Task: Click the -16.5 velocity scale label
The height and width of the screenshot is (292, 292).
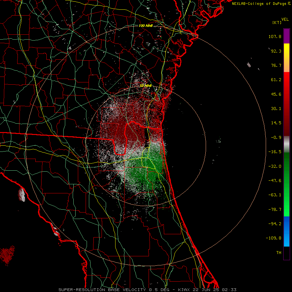Action: point(275,152)
